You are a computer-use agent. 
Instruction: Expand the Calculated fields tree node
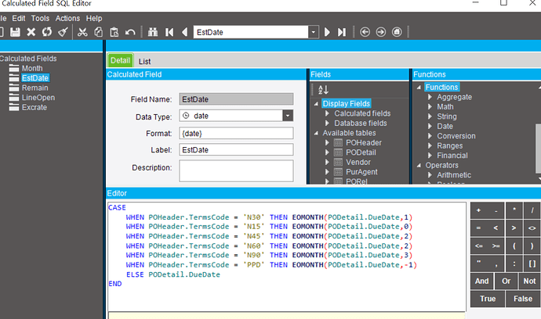328,113
